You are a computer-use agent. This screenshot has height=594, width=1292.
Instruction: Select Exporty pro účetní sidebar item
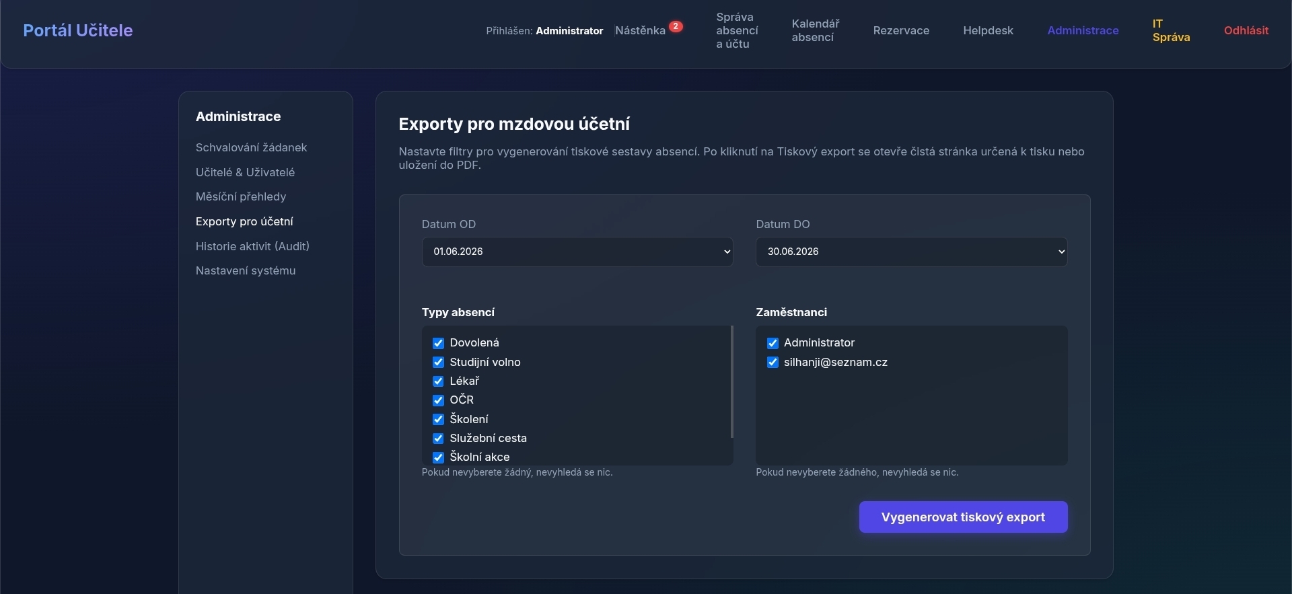(x=244, y=221)
